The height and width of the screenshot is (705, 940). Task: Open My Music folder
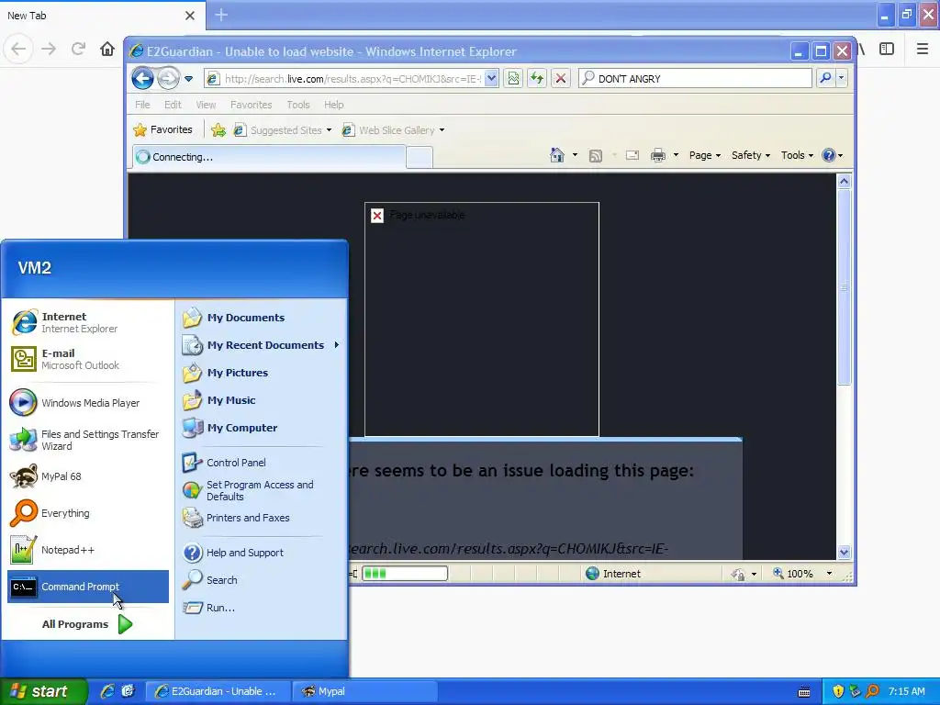(x=261, y=400)
